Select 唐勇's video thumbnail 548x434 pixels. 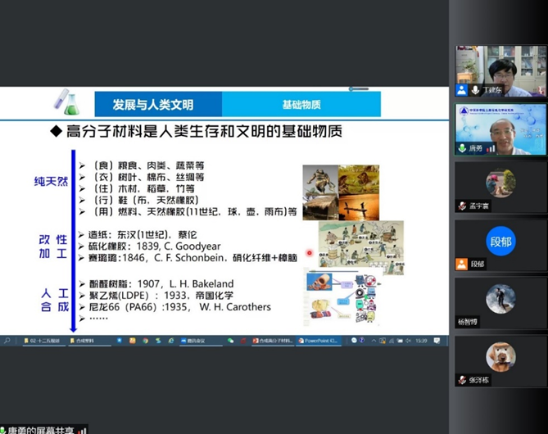coord(500,129)
